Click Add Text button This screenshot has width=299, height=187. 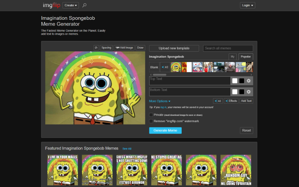point(246,101)
